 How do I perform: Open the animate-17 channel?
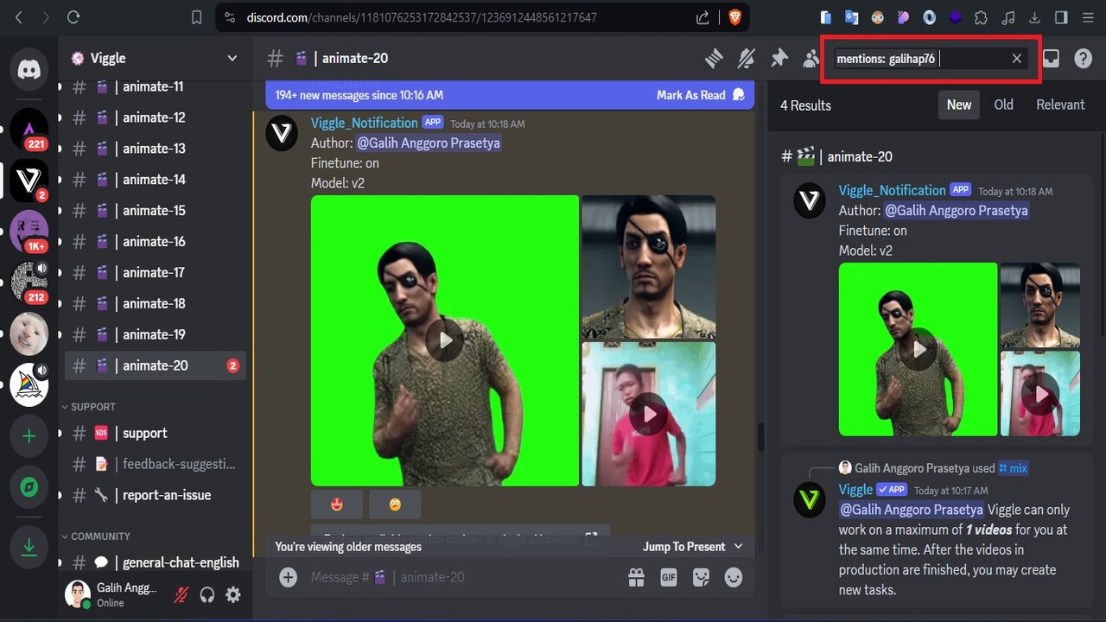tap(155, 273)
